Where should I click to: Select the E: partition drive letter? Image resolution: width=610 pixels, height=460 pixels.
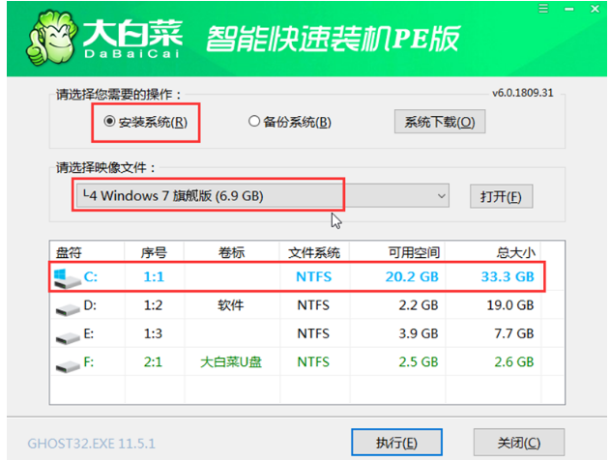[x=89, y=333]
